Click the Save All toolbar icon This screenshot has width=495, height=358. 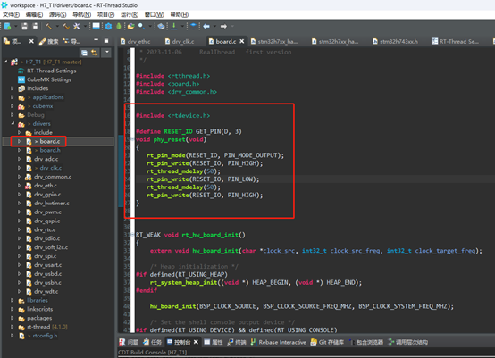point(35,27)
